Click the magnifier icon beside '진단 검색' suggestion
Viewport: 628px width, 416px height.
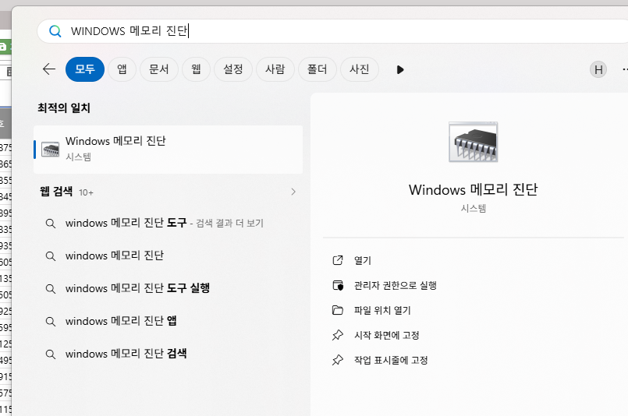[x=51, y=354]
